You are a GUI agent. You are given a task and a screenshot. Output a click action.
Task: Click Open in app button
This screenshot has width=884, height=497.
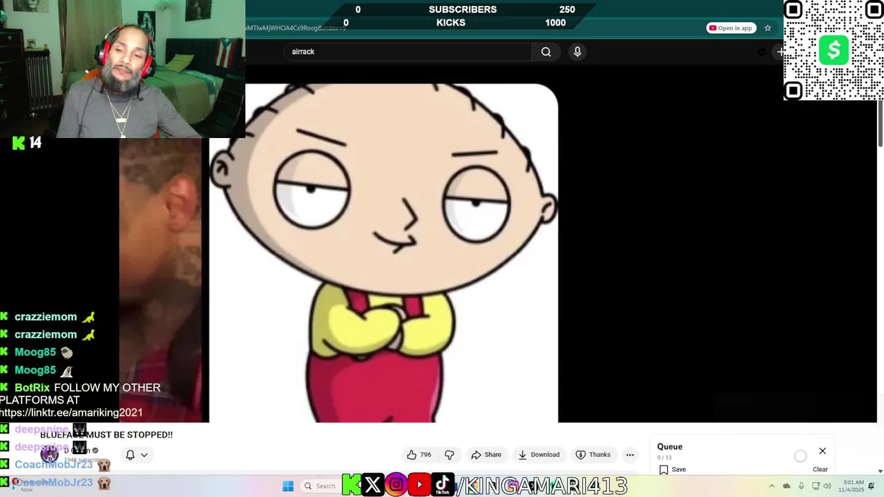coord(731,28)
